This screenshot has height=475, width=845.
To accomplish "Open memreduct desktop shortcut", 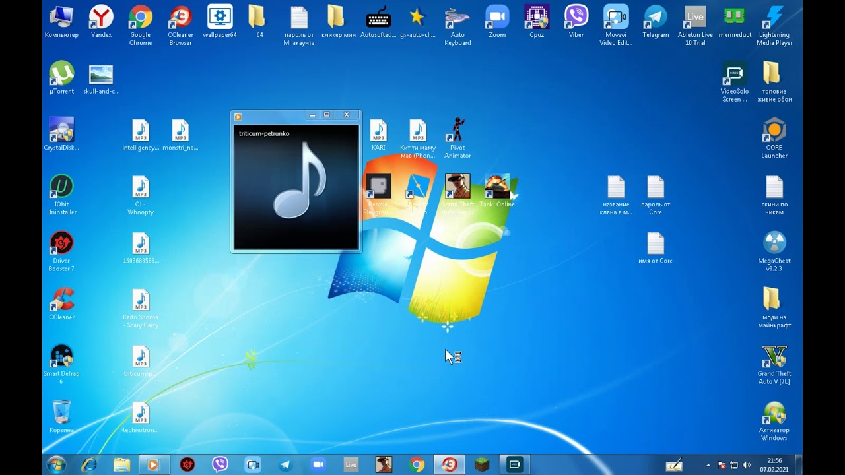I will tap(735, 22).
